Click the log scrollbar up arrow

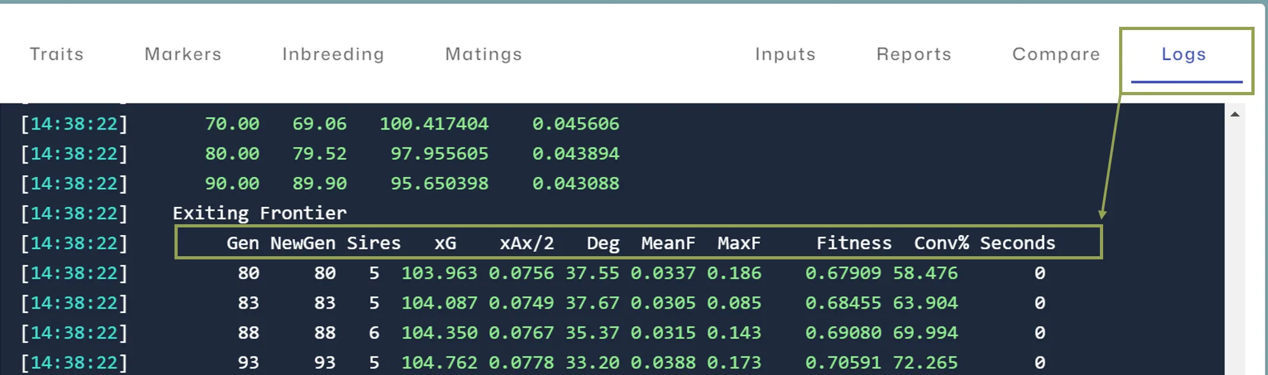click(x=1235, y=114)
